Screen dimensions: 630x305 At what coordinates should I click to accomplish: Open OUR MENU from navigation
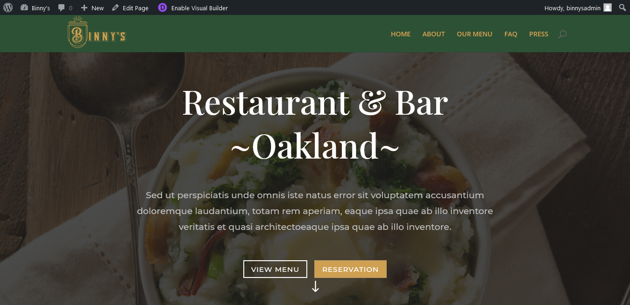[x=474, y=34]
